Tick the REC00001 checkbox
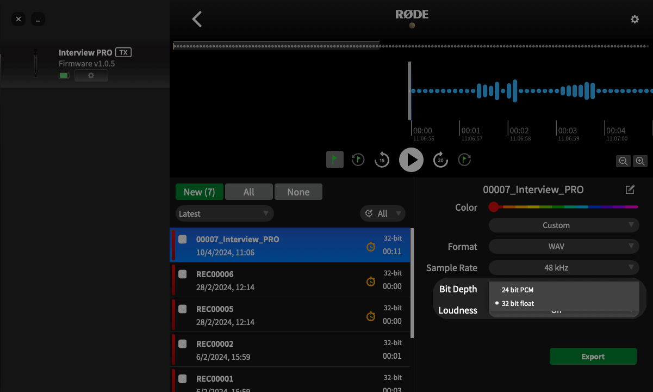The height and width of the screenshot is (392, 653). (183, 378)
